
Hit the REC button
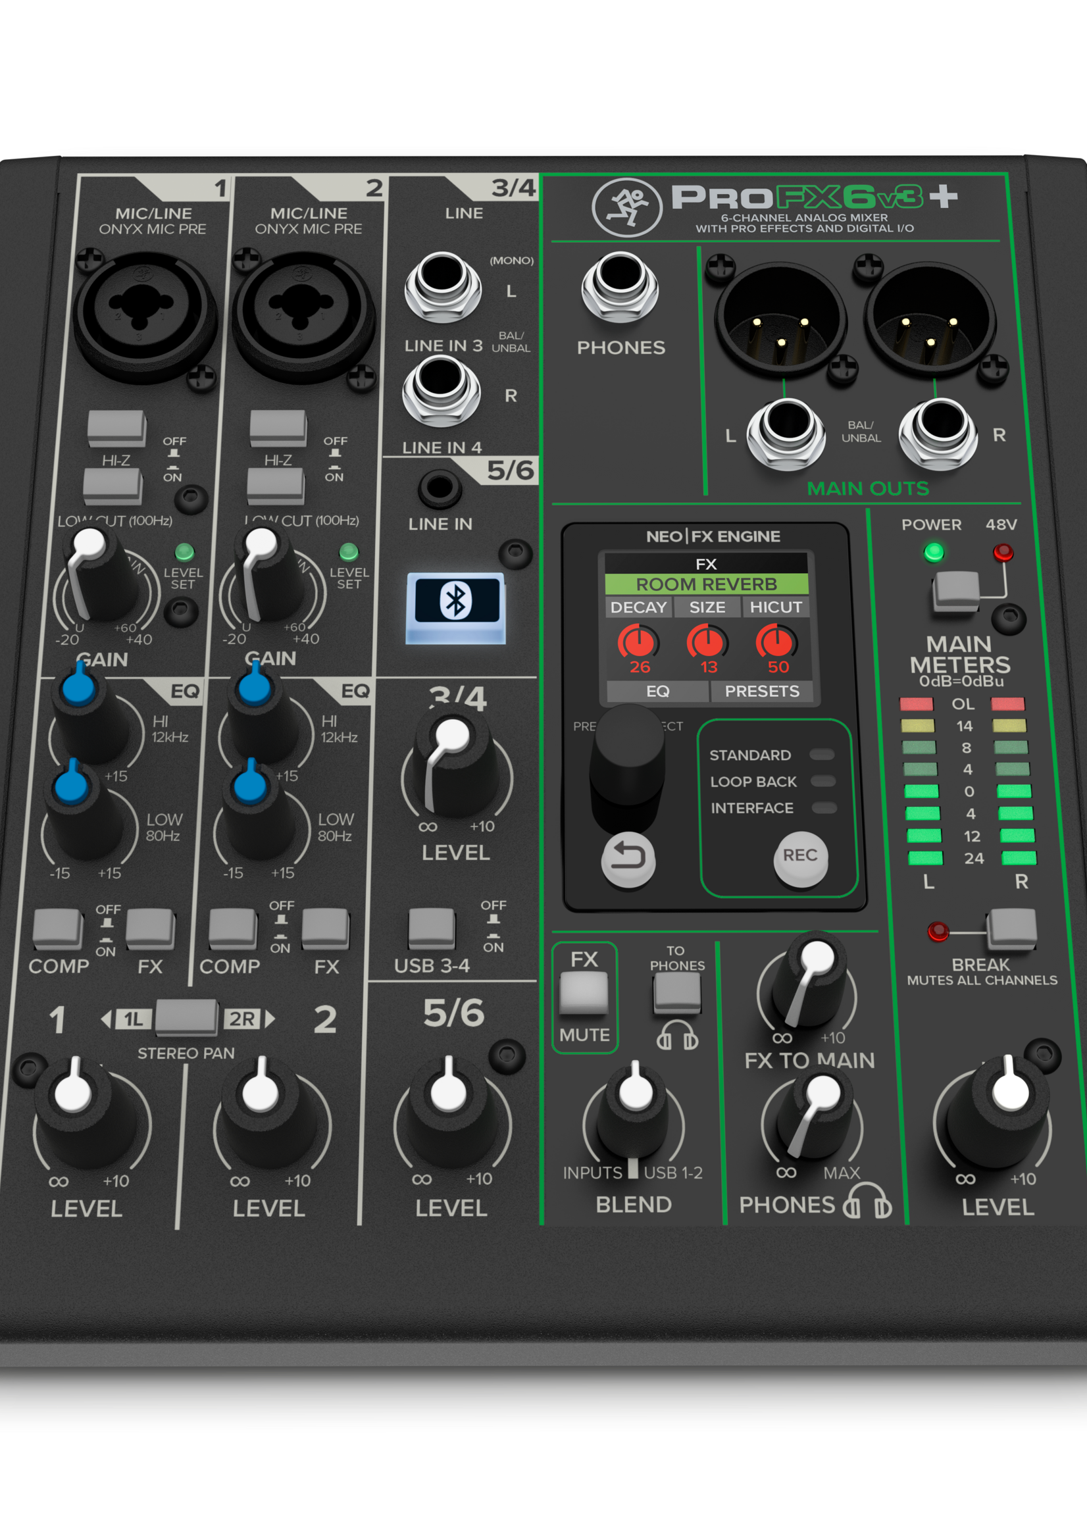pos(801,859)
